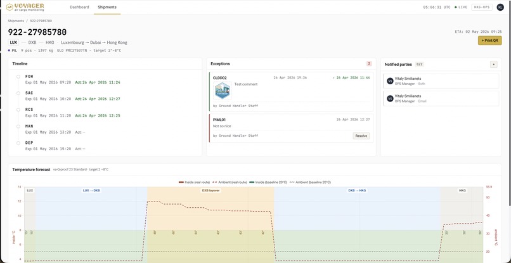Open the Voyager image attachment thumbnail
The width and height of the screenshot is (511, 263).
point(223,91)
